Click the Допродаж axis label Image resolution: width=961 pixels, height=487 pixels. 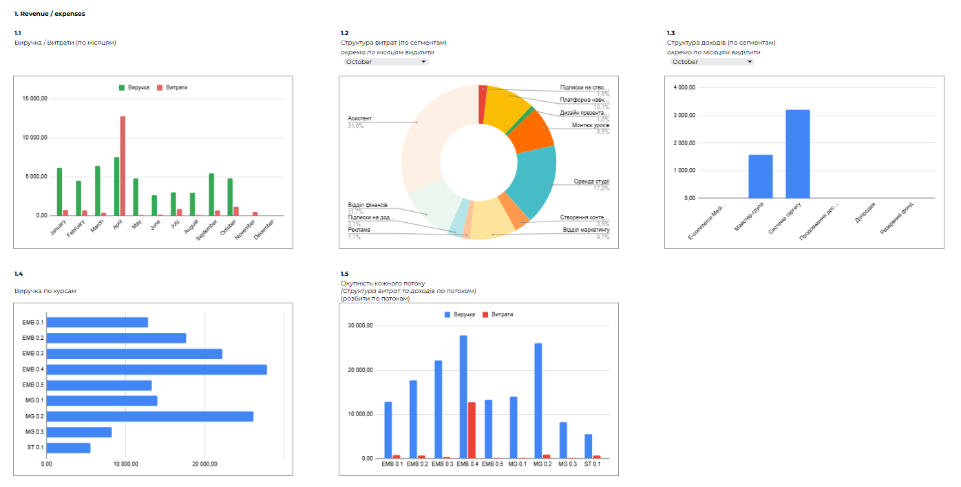(864, 213)
